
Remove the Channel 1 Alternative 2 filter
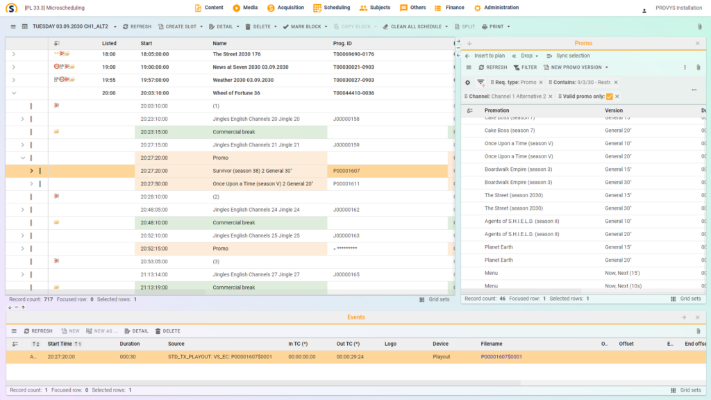point(551,97)
